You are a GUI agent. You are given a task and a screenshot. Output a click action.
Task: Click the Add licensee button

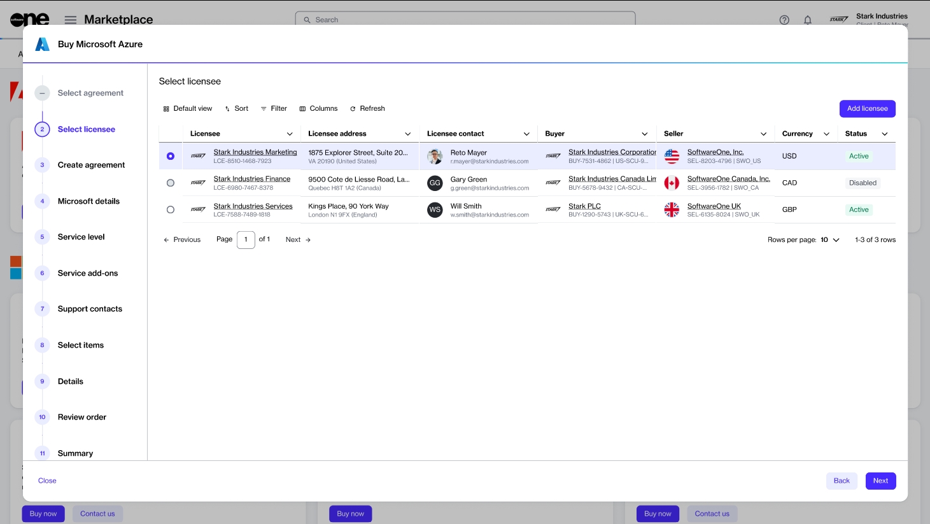867,109
